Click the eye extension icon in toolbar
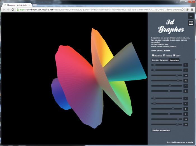Viewport: 196px width, 146px height. (187, 10)
